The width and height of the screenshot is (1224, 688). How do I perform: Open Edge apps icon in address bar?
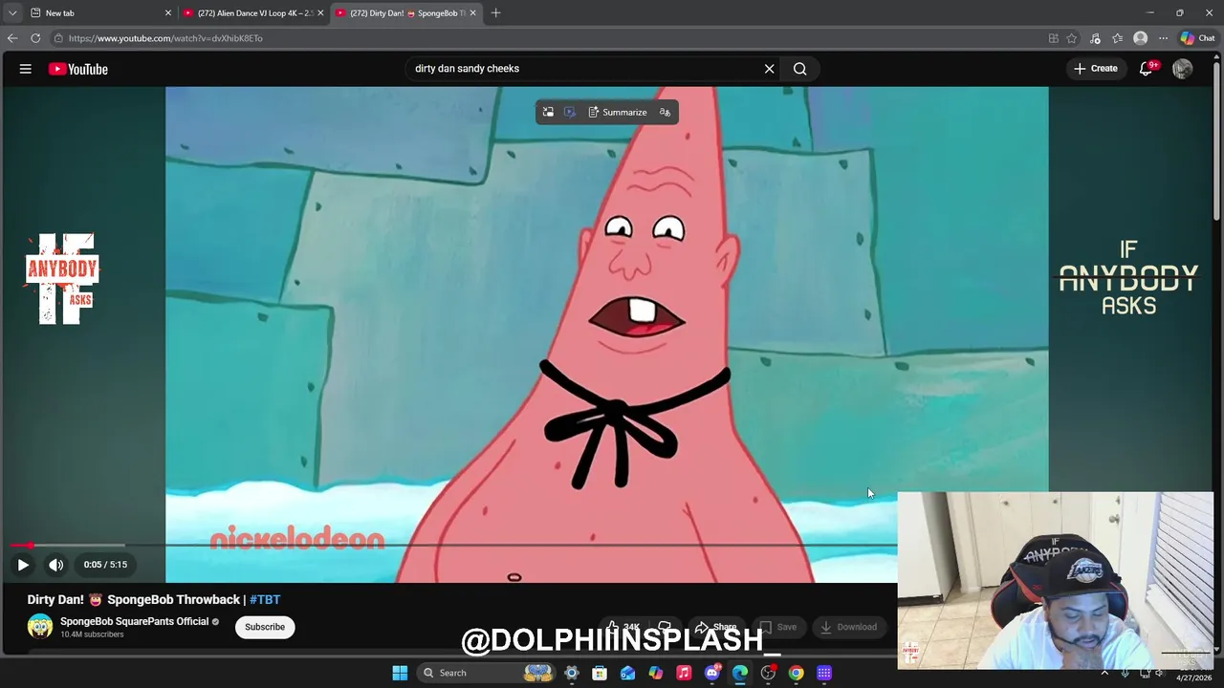(1054, 38)
